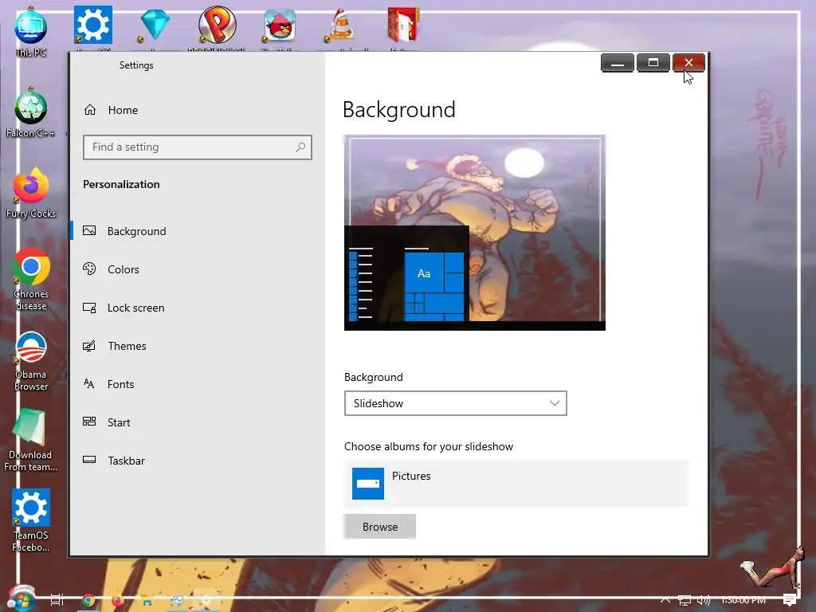This screenshot has width=816, height=612.
Task: Open the blue gear desktop shortcut at top
Action: [x=92, y=25]
